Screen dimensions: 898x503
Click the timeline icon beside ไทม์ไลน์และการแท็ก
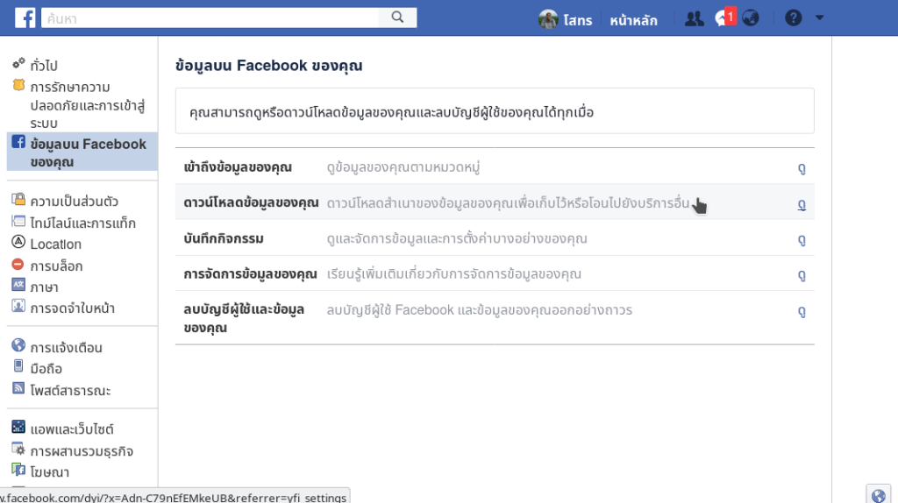(x=18, y=221)
